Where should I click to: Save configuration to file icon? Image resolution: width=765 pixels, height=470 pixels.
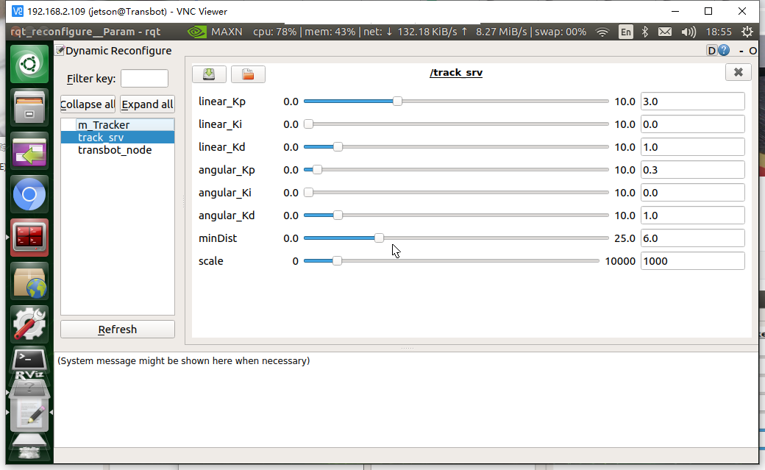coord(210,74)
